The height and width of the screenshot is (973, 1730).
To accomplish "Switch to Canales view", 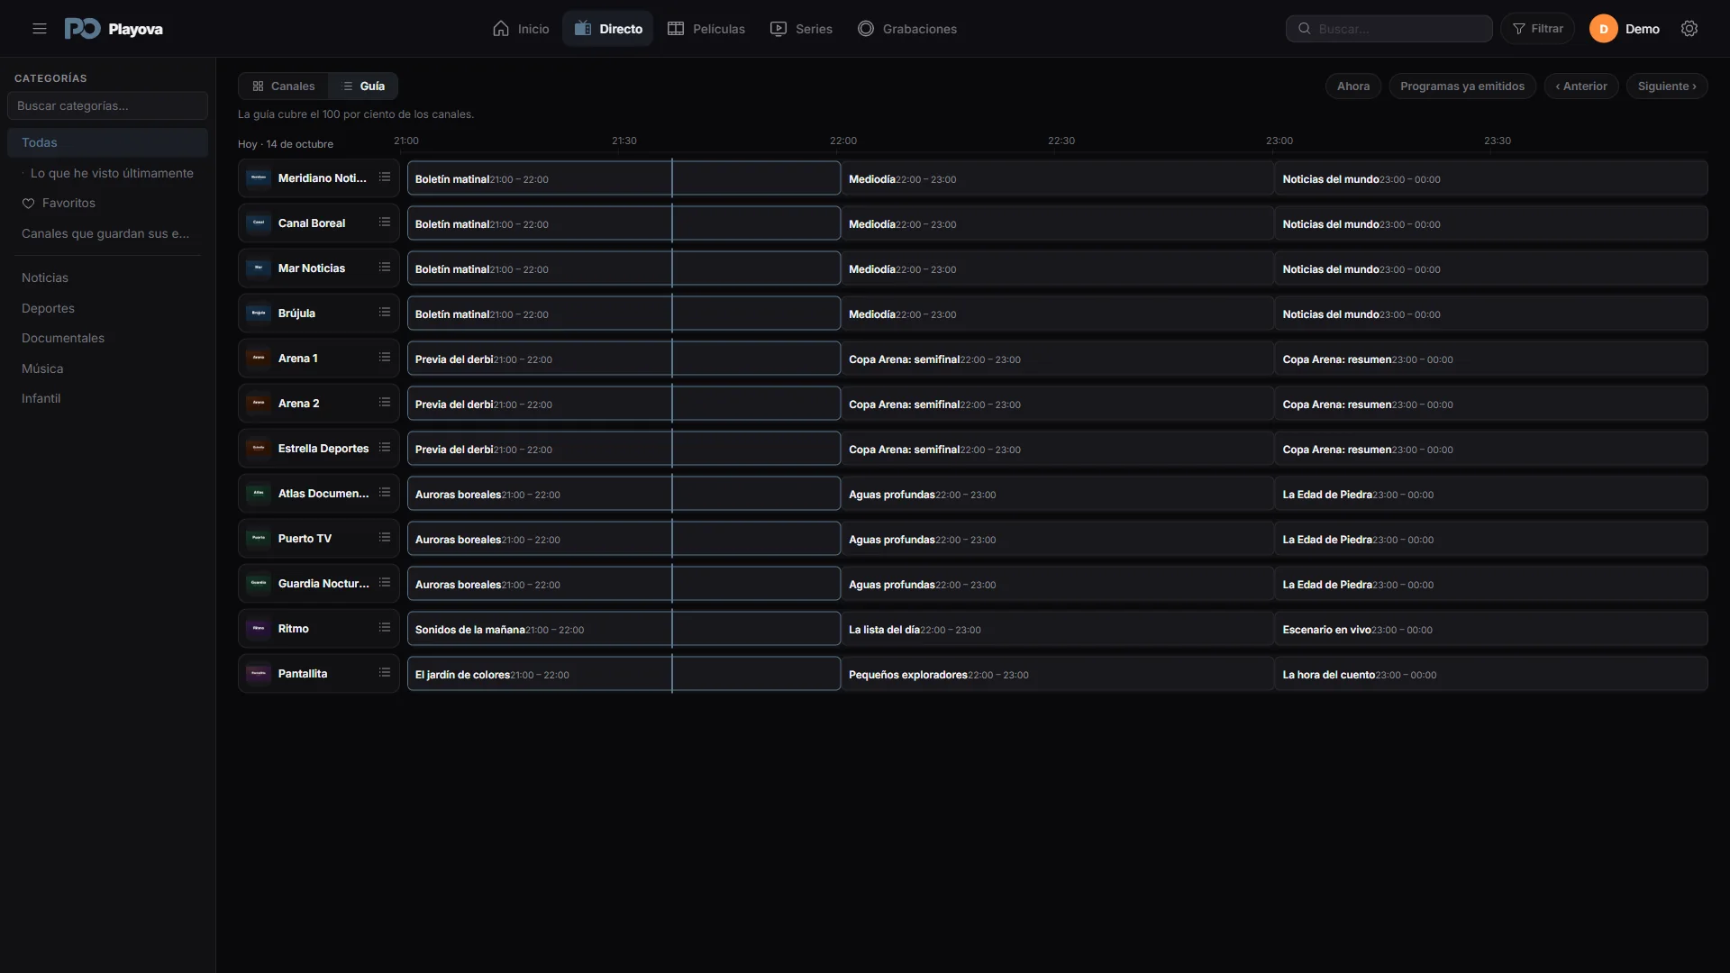I will point(284,86).
